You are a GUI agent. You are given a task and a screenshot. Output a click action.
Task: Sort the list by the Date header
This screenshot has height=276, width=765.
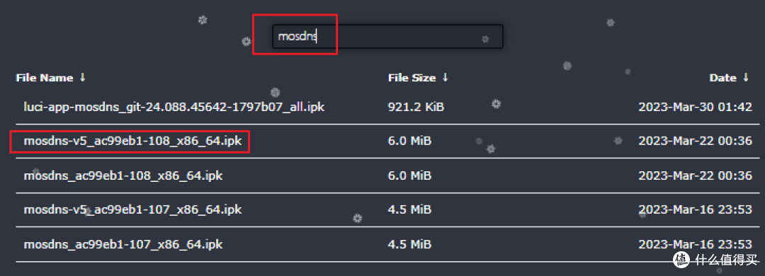(722, 78)
